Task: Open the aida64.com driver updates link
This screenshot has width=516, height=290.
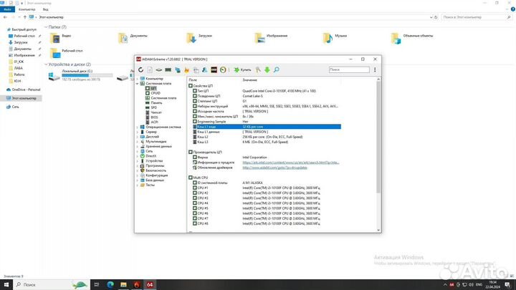Action: 274,168
